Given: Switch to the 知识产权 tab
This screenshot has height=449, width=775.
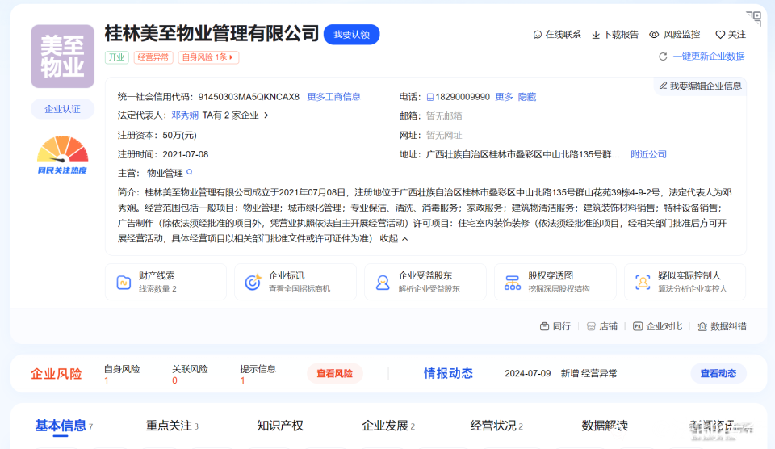Looking at the screenshot, I should [x=280, y=426].
